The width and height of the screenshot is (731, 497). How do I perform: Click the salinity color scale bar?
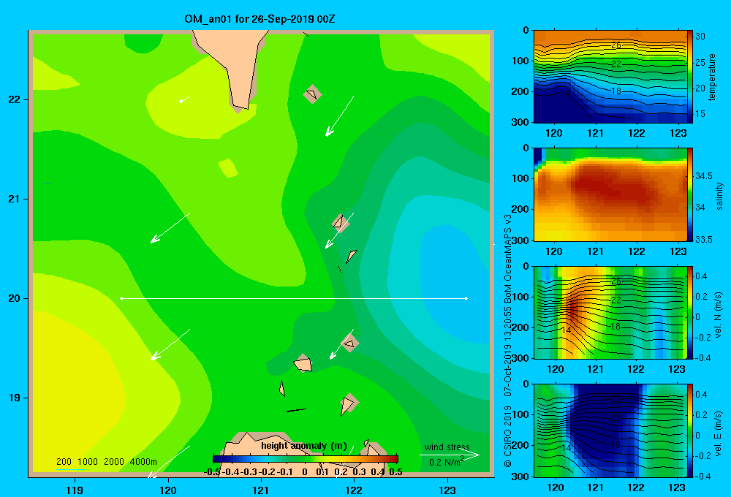click(x=690, y=194)
